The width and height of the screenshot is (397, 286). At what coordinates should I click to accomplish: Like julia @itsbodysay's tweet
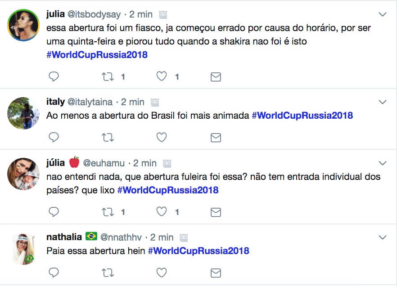162,77
